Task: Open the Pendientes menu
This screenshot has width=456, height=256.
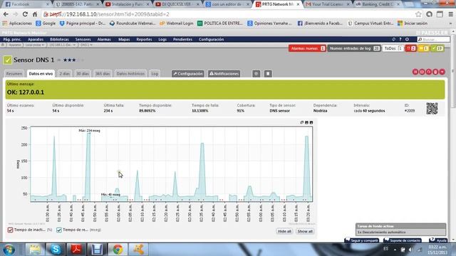Action: [182, 39]
